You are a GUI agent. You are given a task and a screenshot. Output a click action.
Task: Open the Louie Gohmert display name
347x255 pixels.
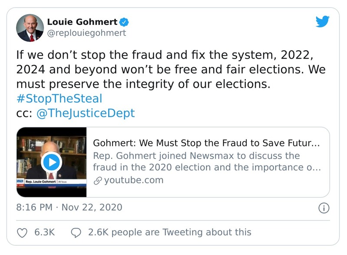[82, 22]
